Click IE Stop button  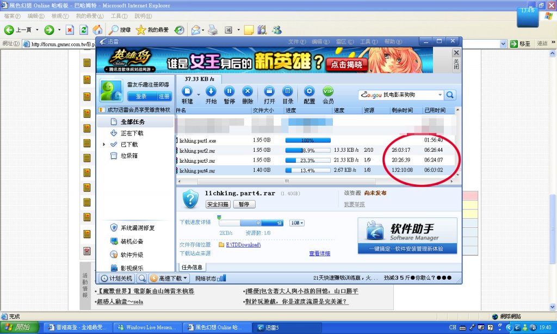pyautogui.click(x=70, y=30)
